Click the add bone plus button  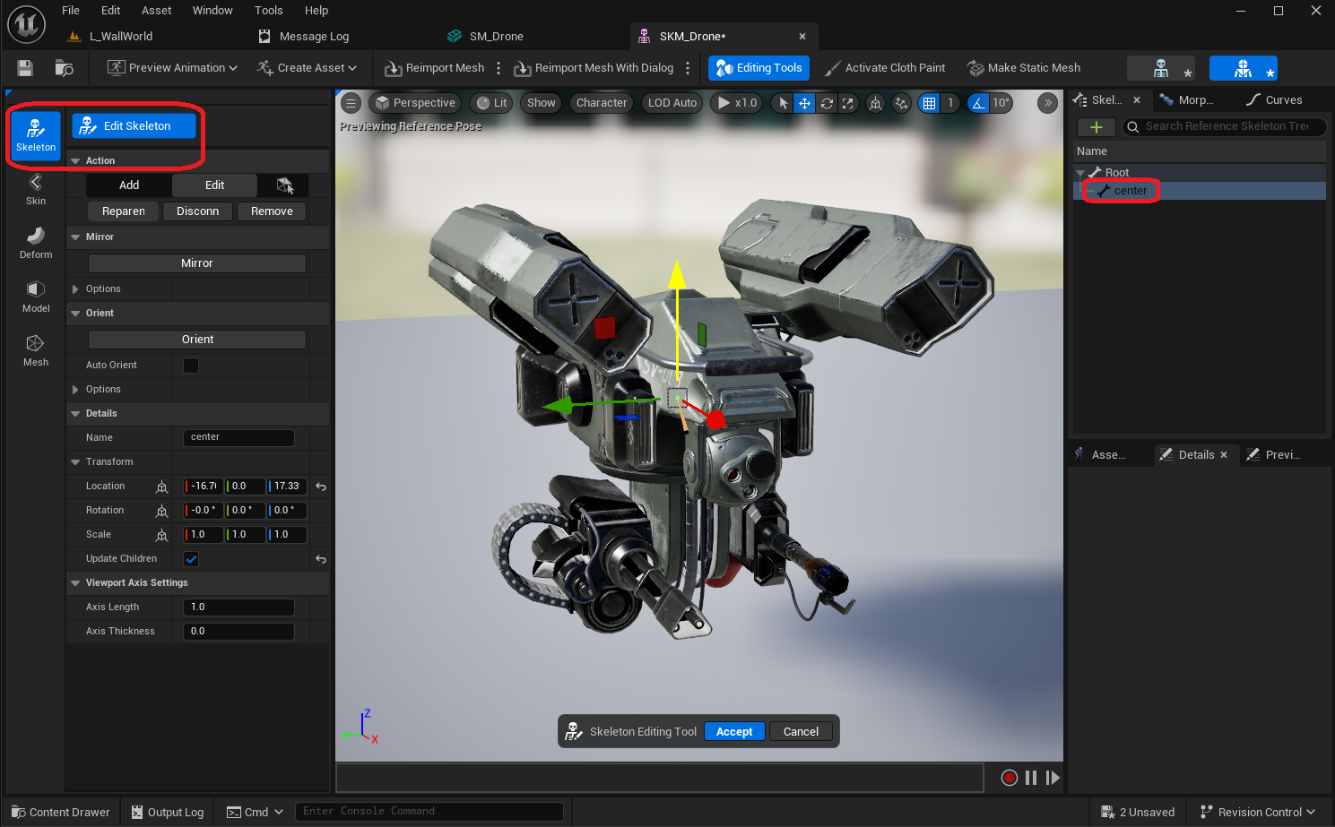(1096, 127)
